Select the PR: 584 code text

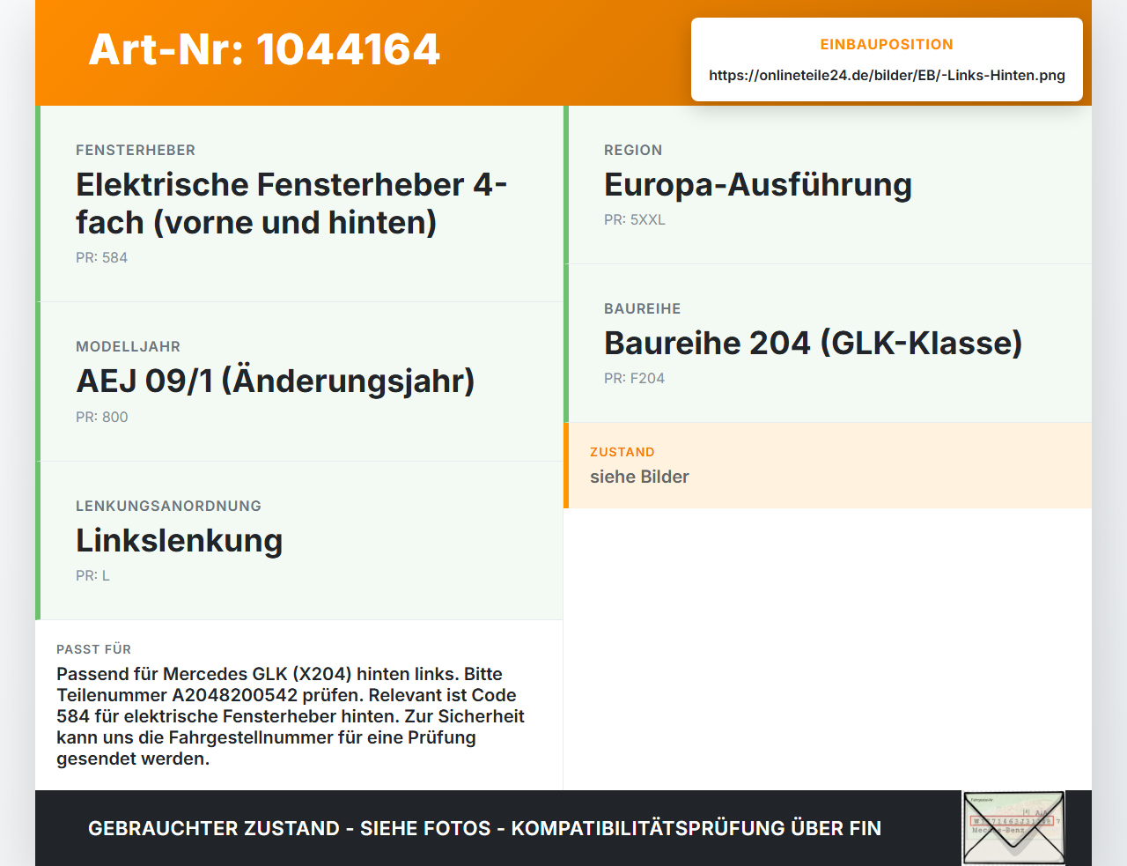pos(101,257)
